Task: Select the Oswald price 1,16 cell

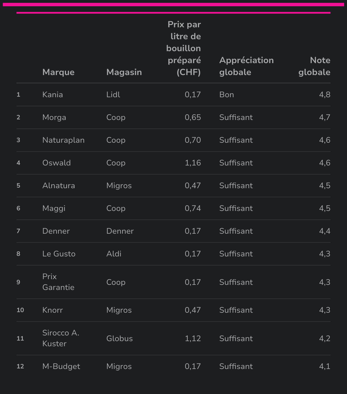Action: coord(193,163)
